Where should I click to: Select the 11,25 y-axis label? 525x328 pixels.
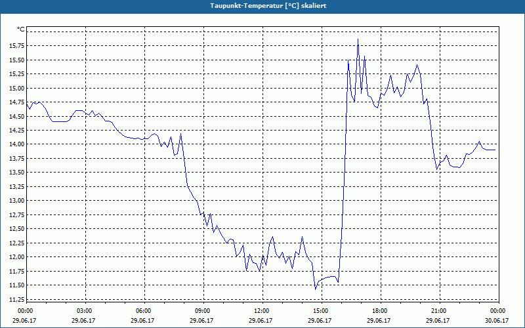17,299
